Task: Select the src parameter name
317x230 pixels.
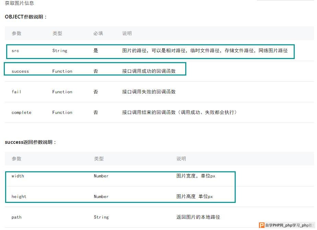Action: [15, 51]
